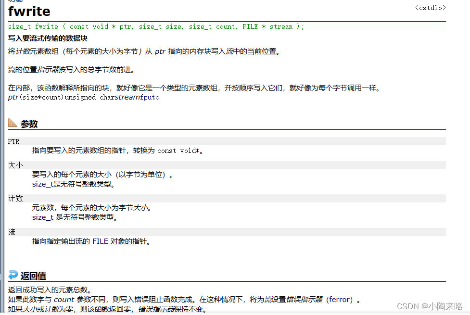Follow the ferror link

339,300
